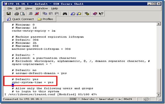Click '# Allow only the following users' line

[x=52, y=88]
